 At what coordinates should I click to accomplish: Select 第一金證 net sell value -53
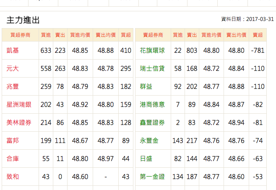pos(258,177)
